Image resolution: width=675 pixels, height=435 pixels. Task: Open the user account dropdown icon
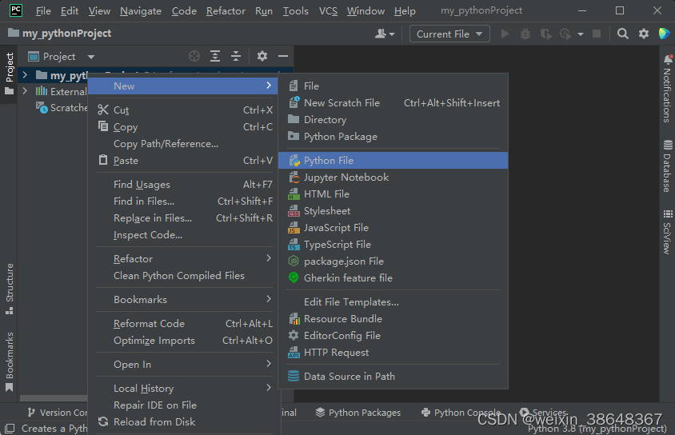coord(385,34)
